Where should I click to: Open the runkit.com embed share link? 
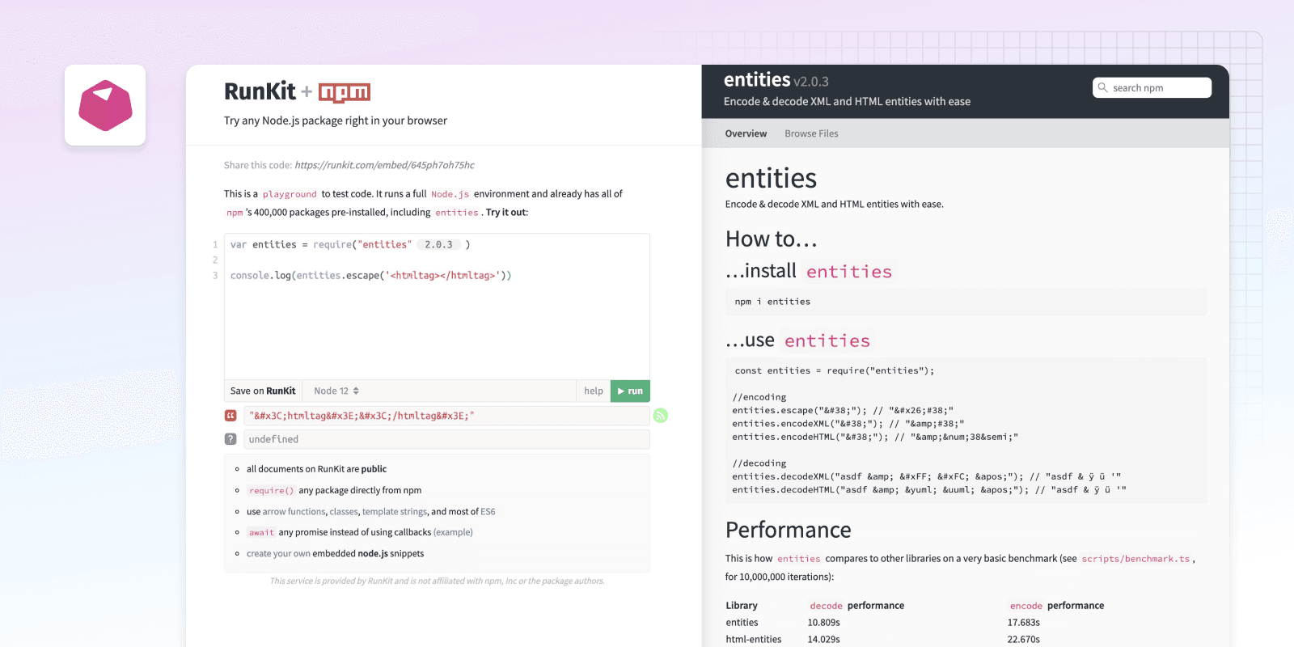pos(384,165)
